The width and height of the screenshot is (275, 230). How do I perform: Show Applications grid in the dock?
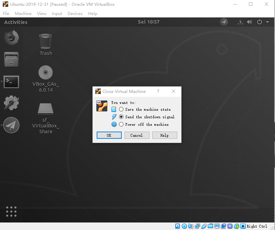11,212
